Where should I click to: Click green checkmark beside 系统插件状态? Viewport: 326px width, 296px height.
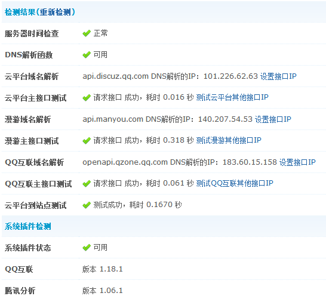[87, 248]
